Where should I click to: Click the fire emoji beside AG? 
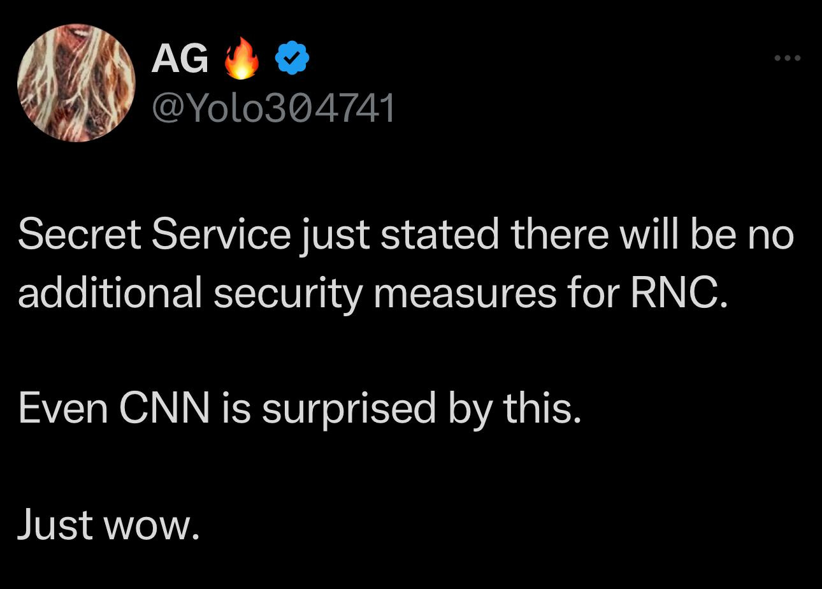click(242, 59)
